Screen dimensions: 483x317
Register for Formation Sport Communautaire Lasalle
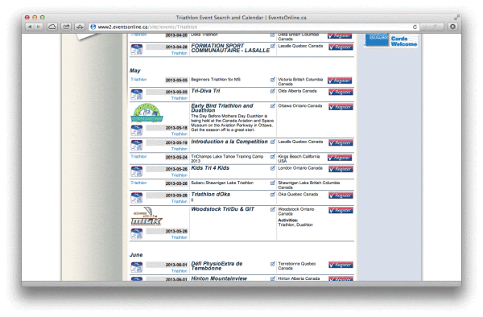click(341, 47)
